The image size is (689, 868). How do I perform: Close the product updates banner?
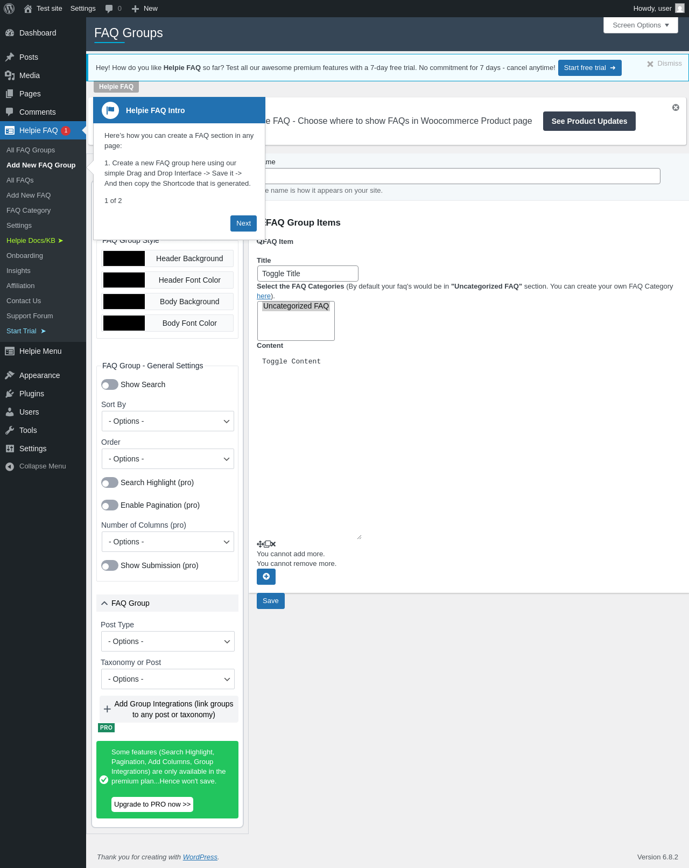pos(676,108)
